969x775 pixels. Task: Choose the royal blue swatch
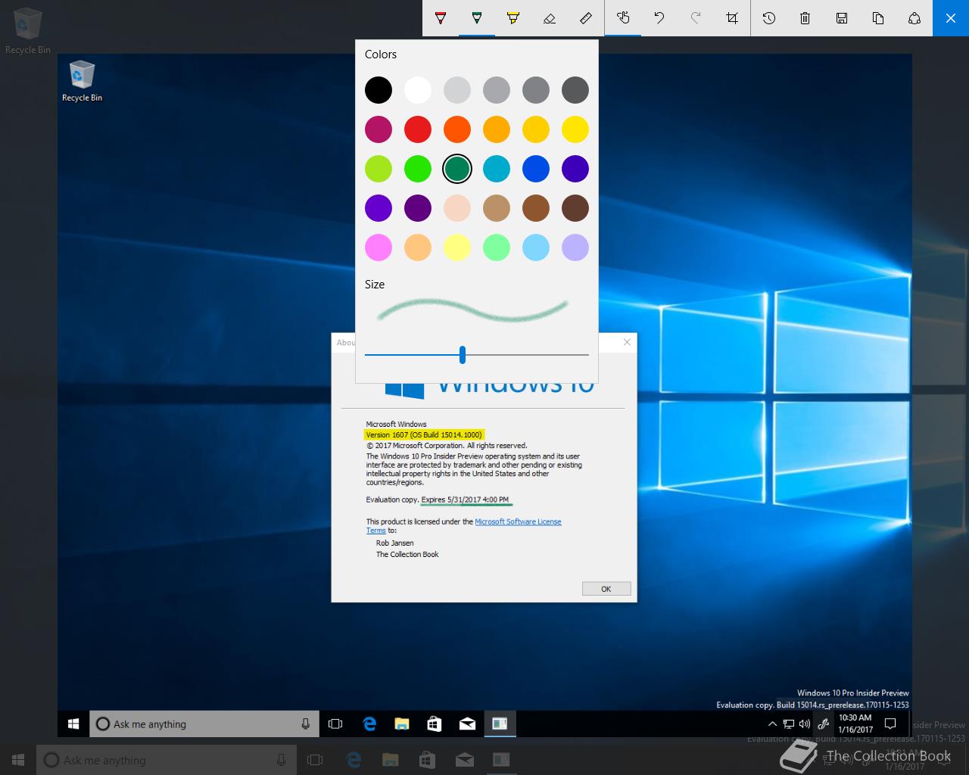[536, 169]
